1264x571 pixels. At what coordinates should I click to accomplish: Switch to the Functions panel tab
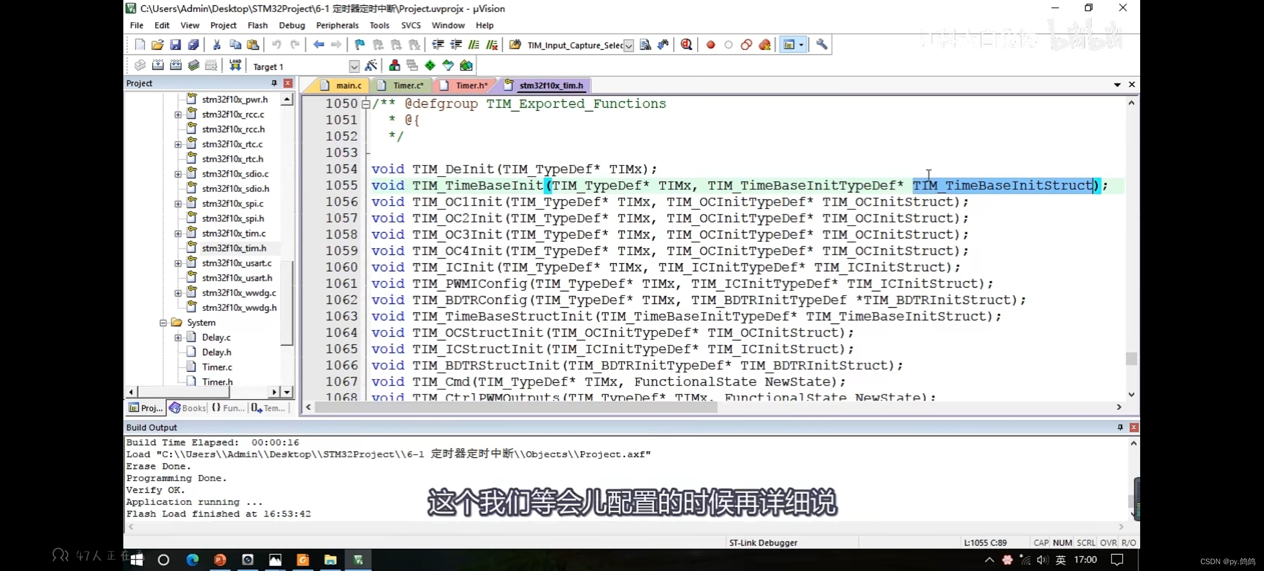pyautogui.click(x=228, y=408)
